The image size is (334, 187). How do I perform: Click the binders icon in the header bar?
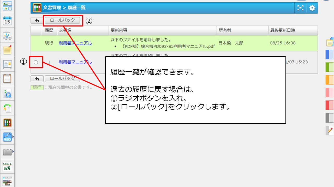tap(37, 8)
